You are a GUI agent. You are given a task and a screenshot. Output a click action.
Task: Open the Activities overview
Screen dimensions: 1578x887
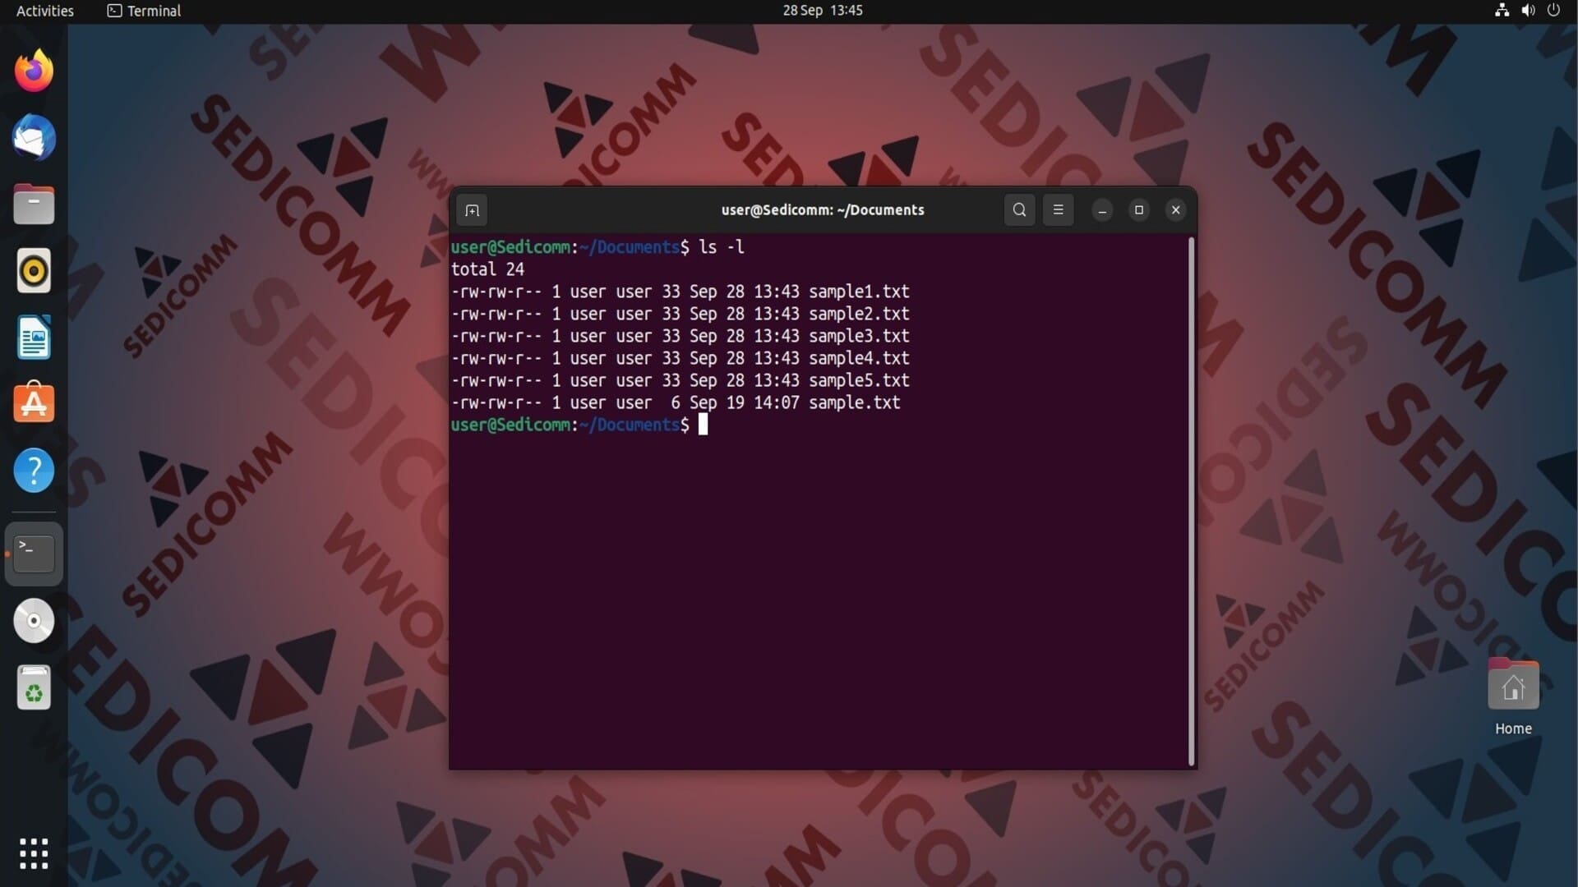coord(45,11)
